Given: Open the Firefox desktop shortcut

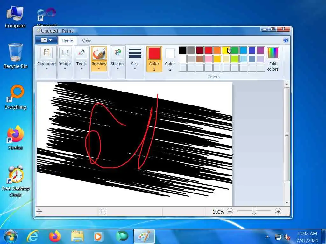Looking at the screenshot, I should tap(16, 138).
